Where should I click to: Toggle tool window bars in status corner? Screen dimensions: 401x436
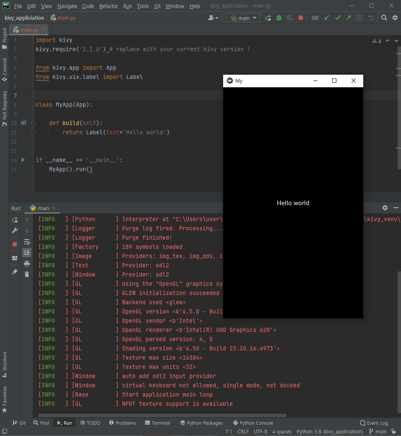(5, 431)
